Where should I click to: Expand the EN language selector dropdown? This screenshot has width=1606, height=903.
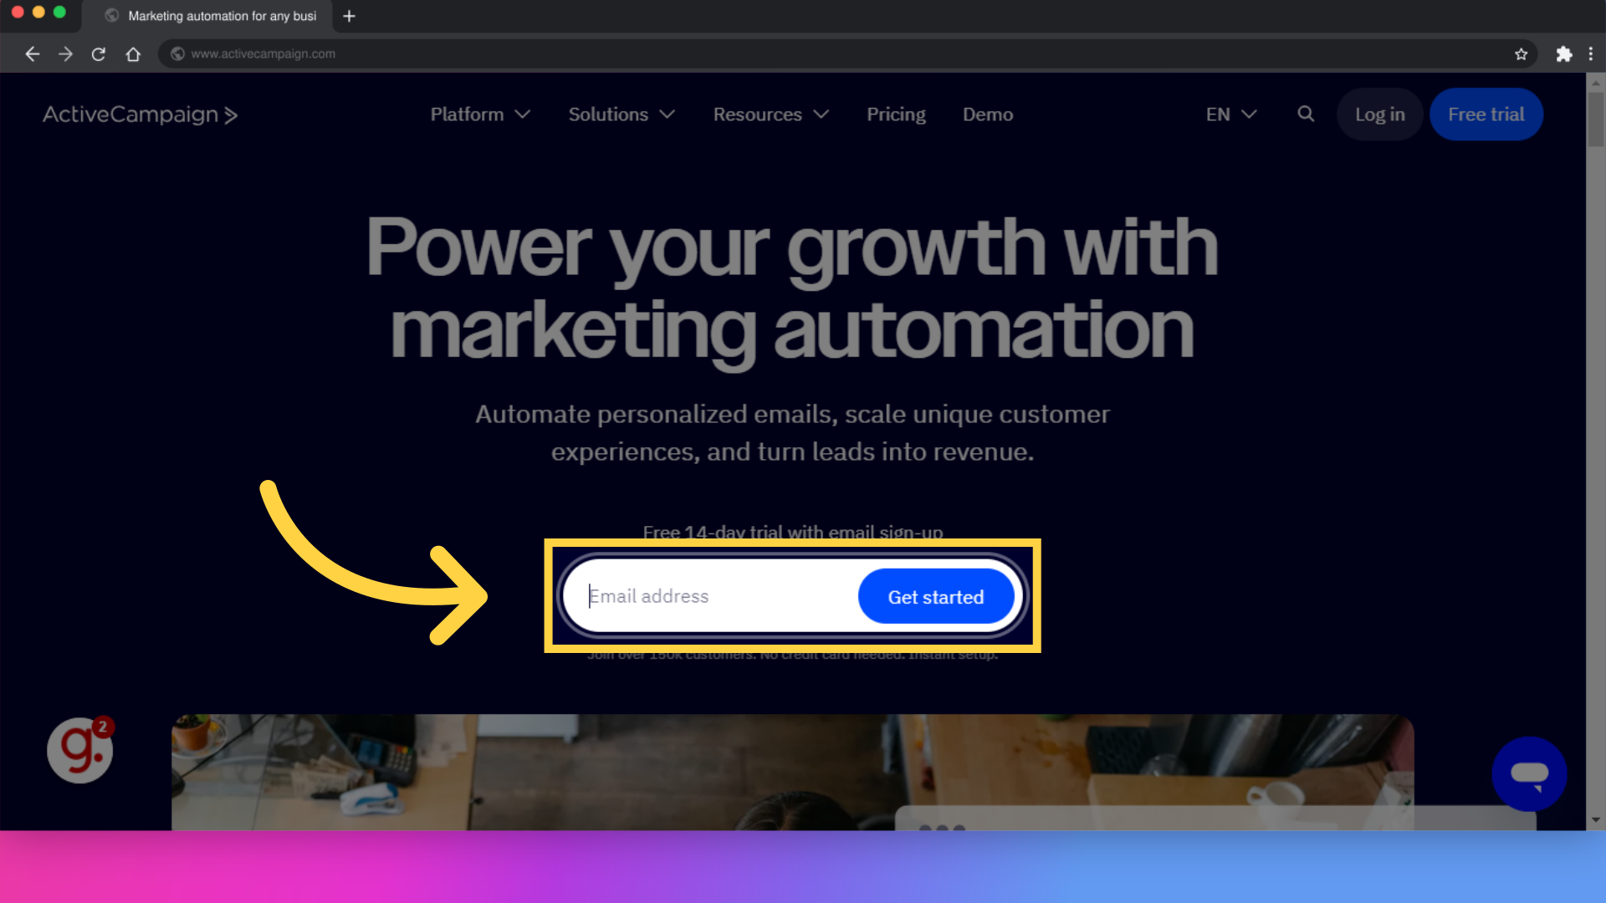[1229, 115]
